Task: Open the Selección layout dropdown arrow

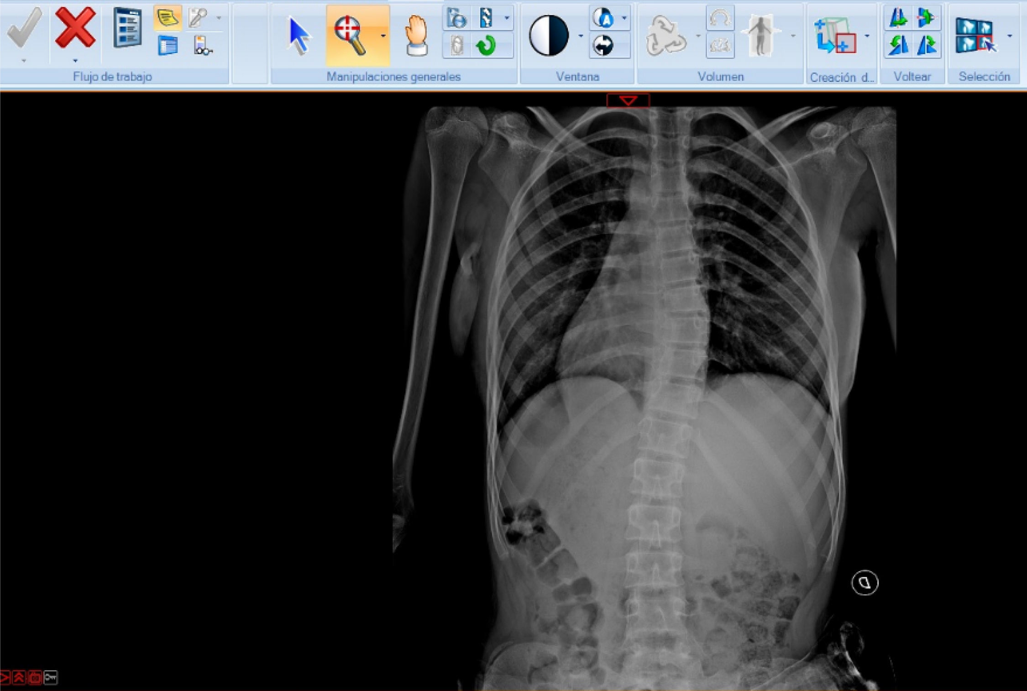Action: pyautogui.click(x=1010, y=36)
